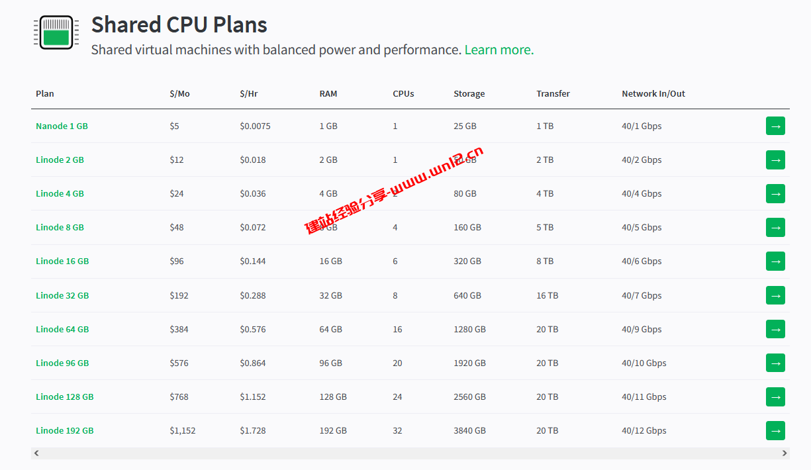The image size is (811, 470).
Task: Open the Nanode 1 GB plan link
Action: click(62, 126)
